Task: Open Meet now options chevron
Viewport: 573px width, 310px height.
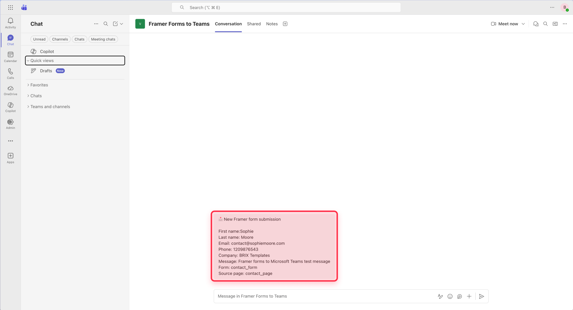Action: click(523, 24)
